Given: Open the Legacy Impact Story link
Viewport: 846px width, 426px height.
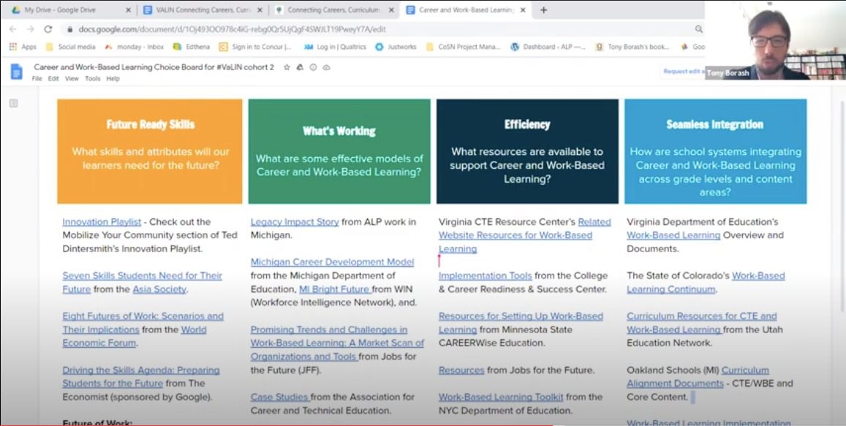Looking at the screenshot, I should (295, 222).
